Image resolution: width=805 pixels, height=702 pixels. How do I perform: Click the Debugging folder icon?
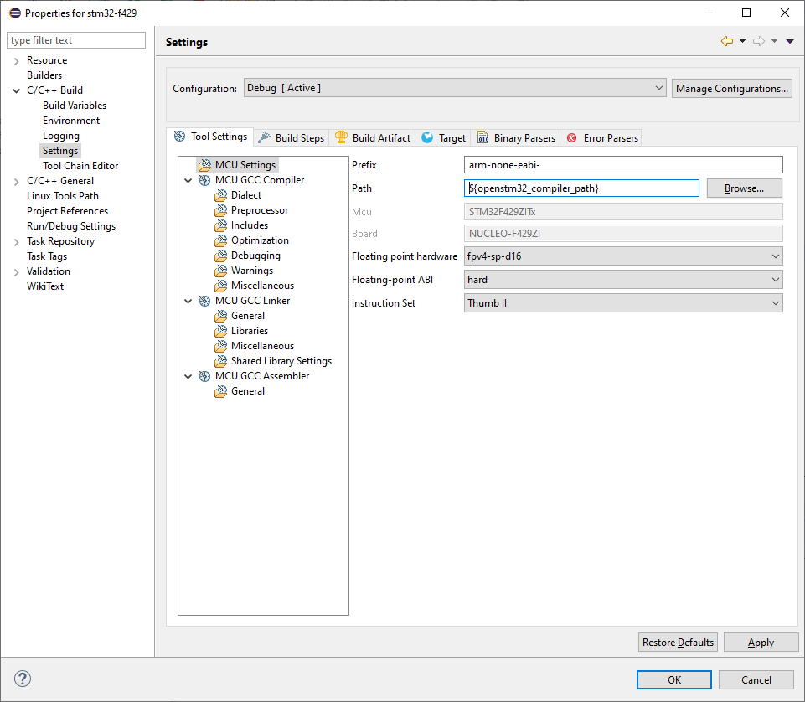click(x=221, y=256)
